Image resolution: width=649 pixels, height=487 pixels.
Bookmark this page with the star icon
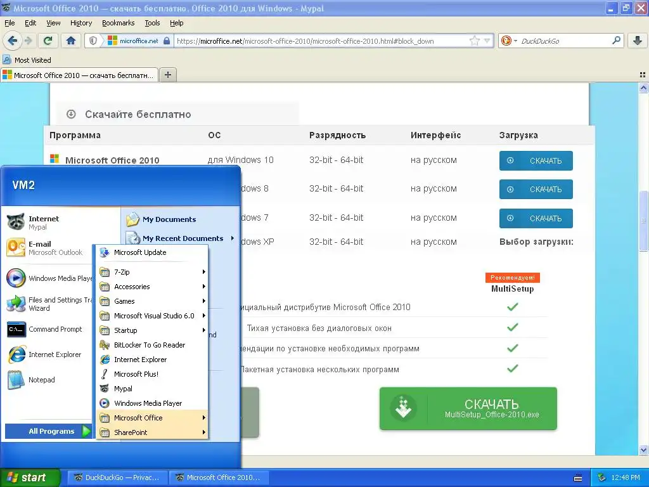click(x=474, y=41)
